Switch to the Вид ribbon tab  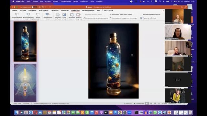[99, 10]
